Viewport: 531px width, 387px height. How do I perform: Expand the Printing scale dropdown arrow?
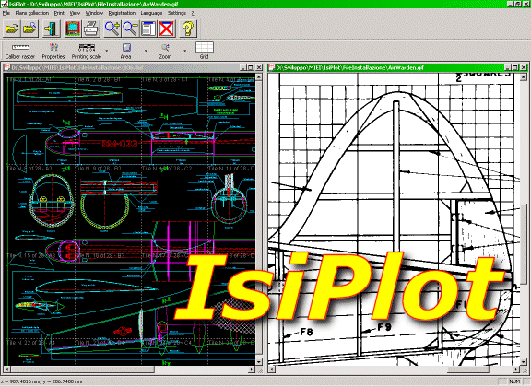pyautogui.click(x=107, y=51)
